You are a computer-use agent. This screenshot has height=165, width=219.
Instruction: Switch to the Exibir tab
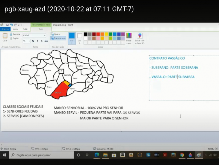click(x=25, y=29)
